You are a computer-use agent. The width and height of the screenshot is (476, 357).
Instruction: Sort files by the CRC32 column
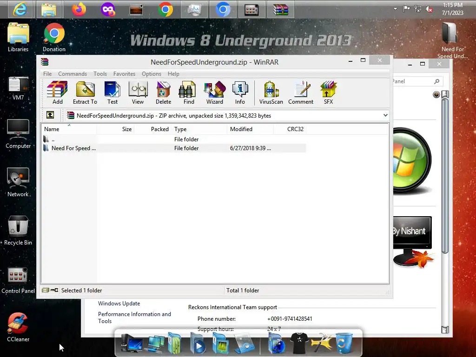(x=290, y=129)
